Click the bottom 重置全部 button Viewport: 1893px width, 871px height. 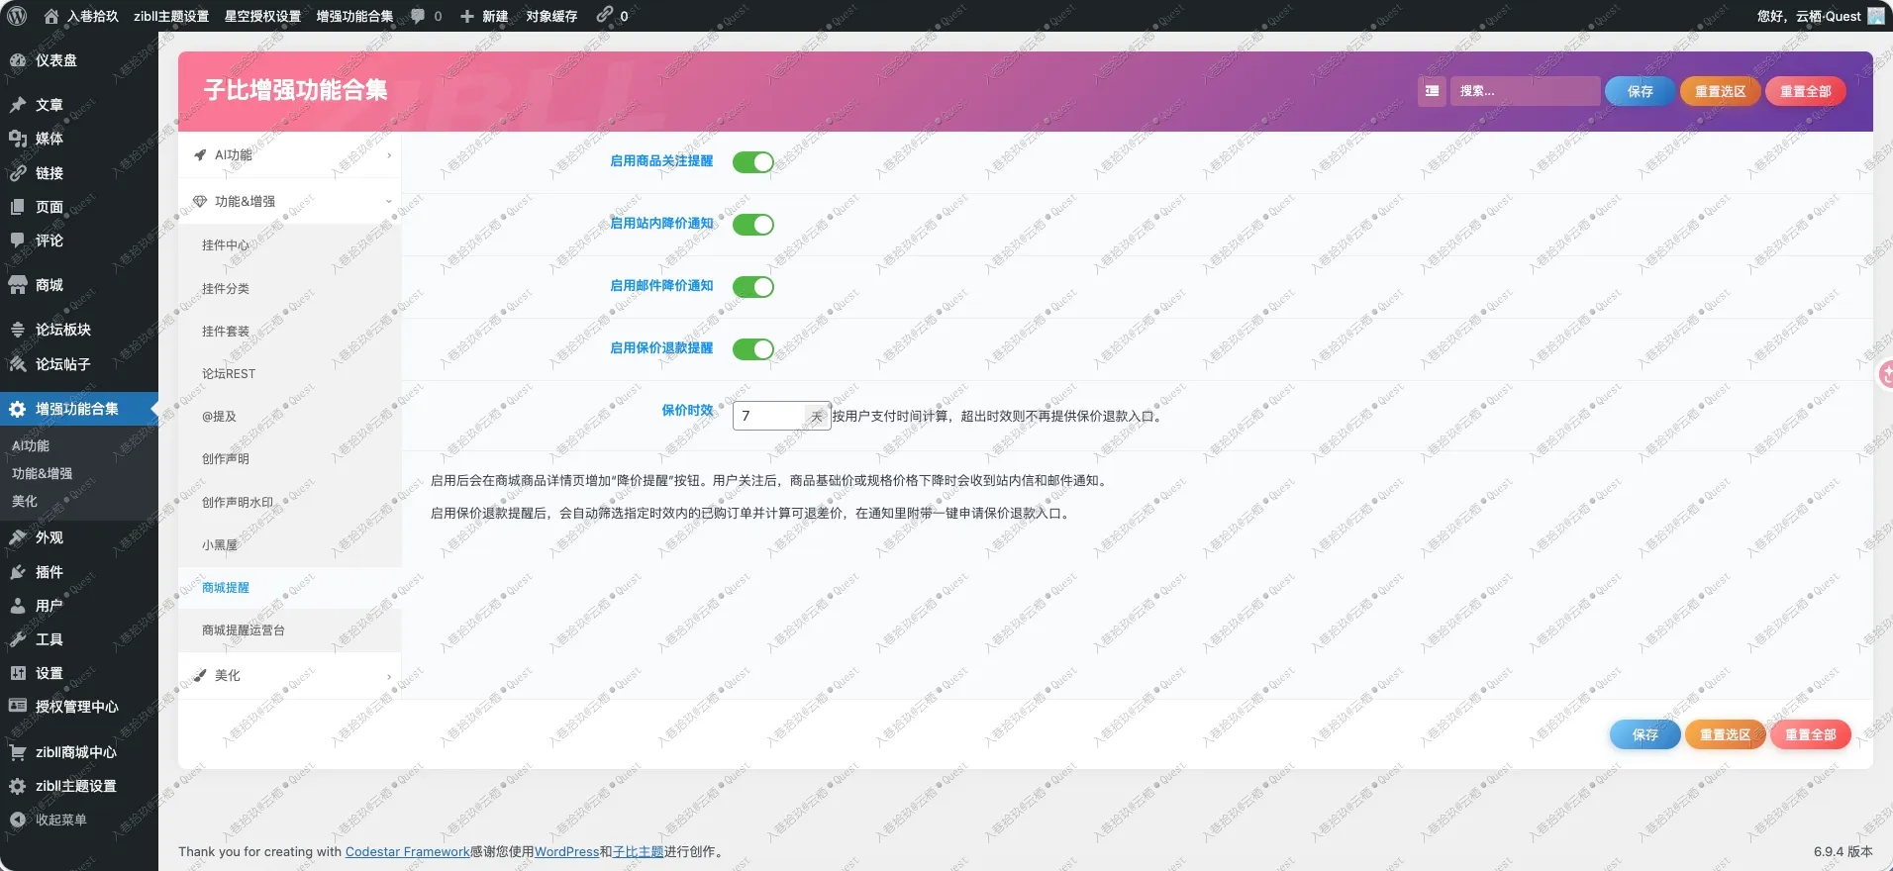(1811, 735)
